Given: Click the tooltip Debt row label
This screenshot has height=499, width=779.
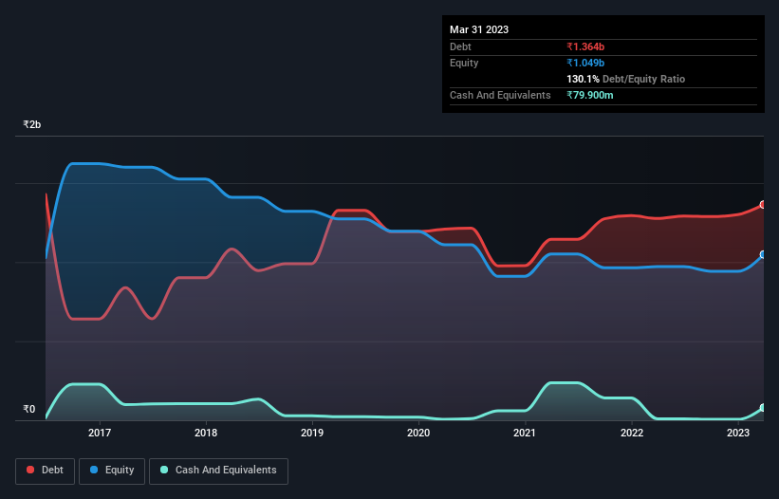Looking at the screenshot, I should click(x=460, y=46).
